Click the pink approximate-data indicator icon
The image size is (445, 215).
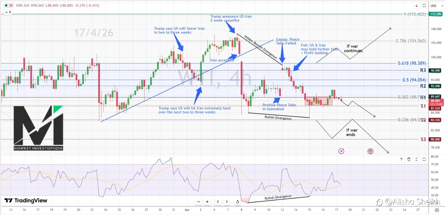pos(11,5)
